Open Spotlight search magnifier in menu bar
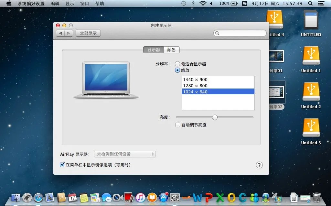This screenshot has width=331, height=206. point(311,4)
